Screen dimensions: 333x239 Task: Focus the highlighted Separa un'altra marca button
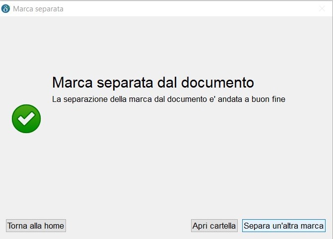pyautogui.click(x=283, y=226)
